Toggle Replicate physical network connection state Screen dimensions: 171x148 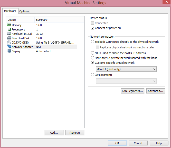pos(97,47)
